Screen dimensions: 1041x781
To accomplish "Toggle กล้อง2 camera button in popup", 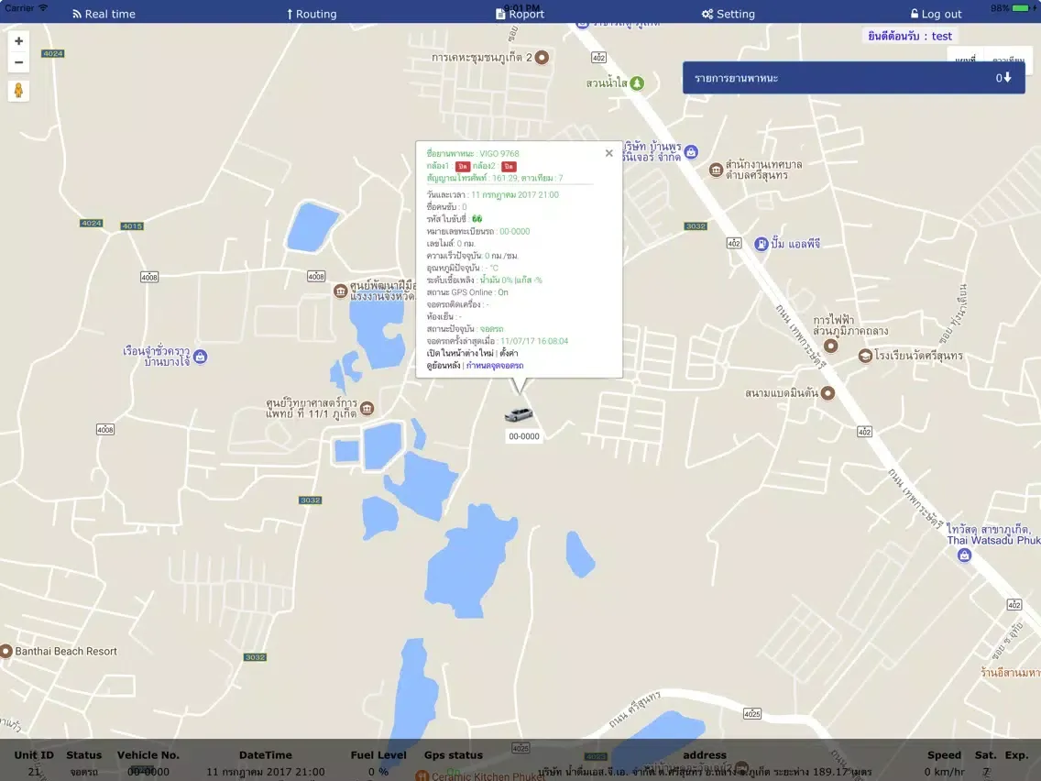I will point(509,166).
